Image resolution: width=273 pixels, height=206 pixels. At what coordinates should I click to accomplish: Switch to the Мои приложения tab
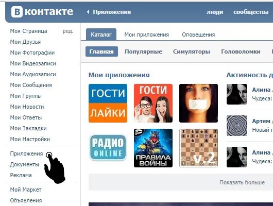pyautogui.click(x=147, y=35)
